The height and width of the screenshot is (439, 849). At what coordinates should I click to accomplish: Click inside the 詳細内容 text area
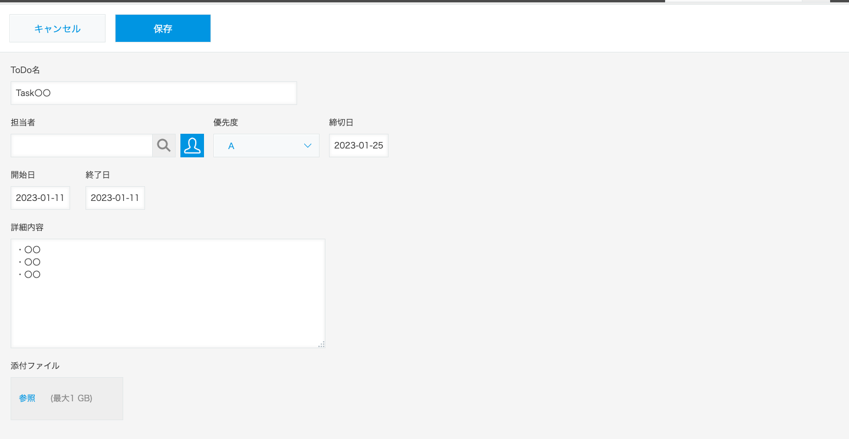(x=167, y=301)
